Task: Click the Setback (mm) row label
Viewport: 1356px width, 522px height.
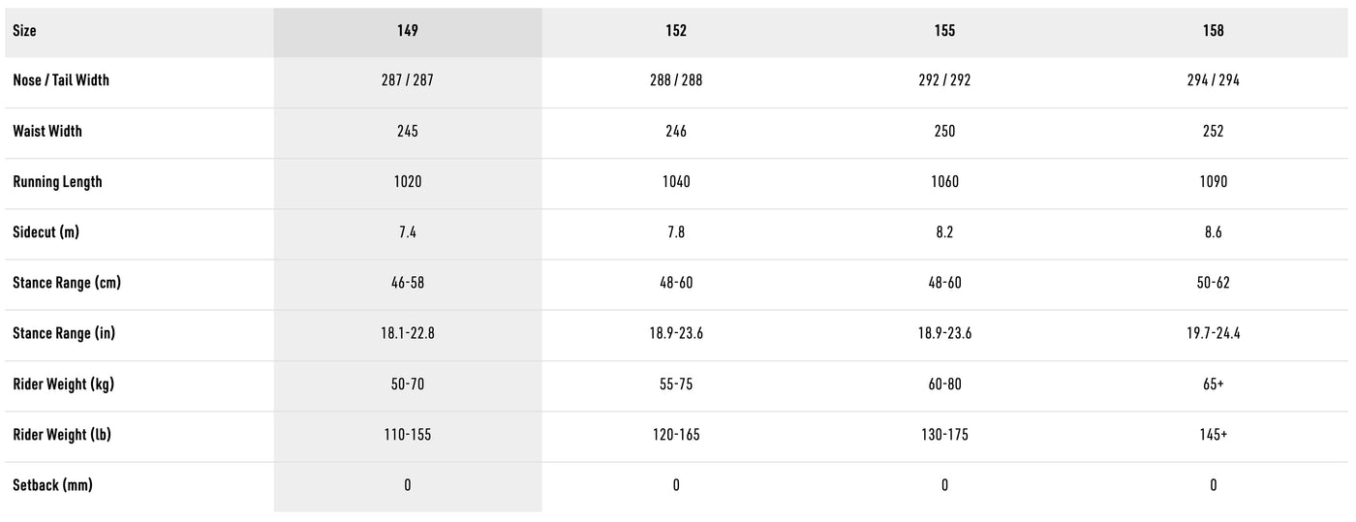Action: click(x=52, y=485)
